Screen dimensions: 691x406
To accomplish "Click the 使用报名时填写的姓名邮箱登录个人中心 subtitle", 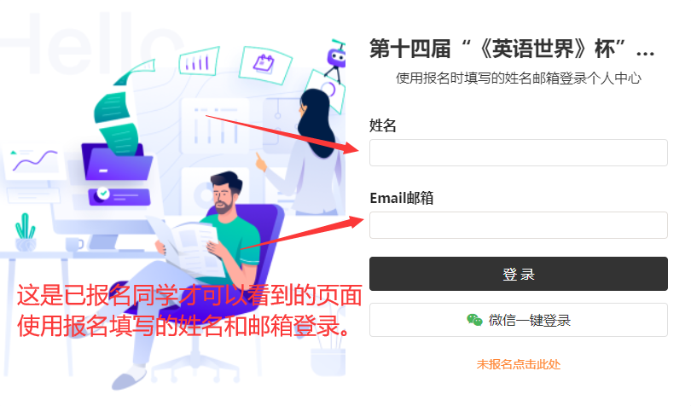I will (x=519, y=78).
